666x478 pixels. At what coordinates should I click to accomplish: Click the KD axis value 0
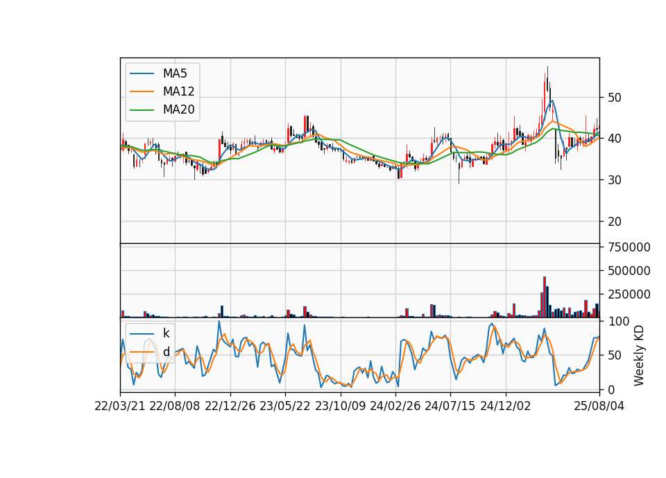[x=611, y=389]
